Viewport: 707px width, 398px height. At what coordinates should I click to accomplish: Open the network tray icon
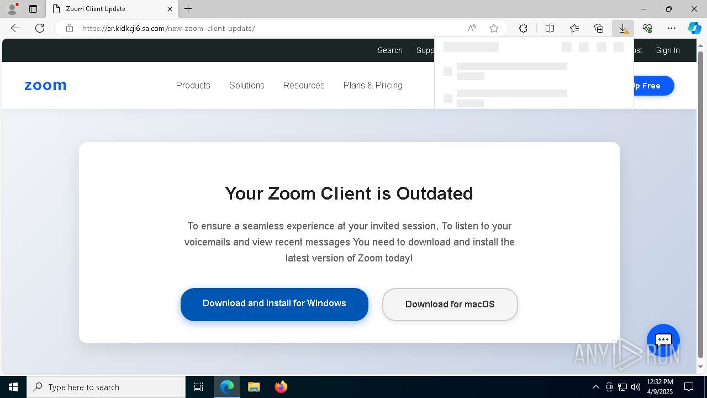pos(622,387)
